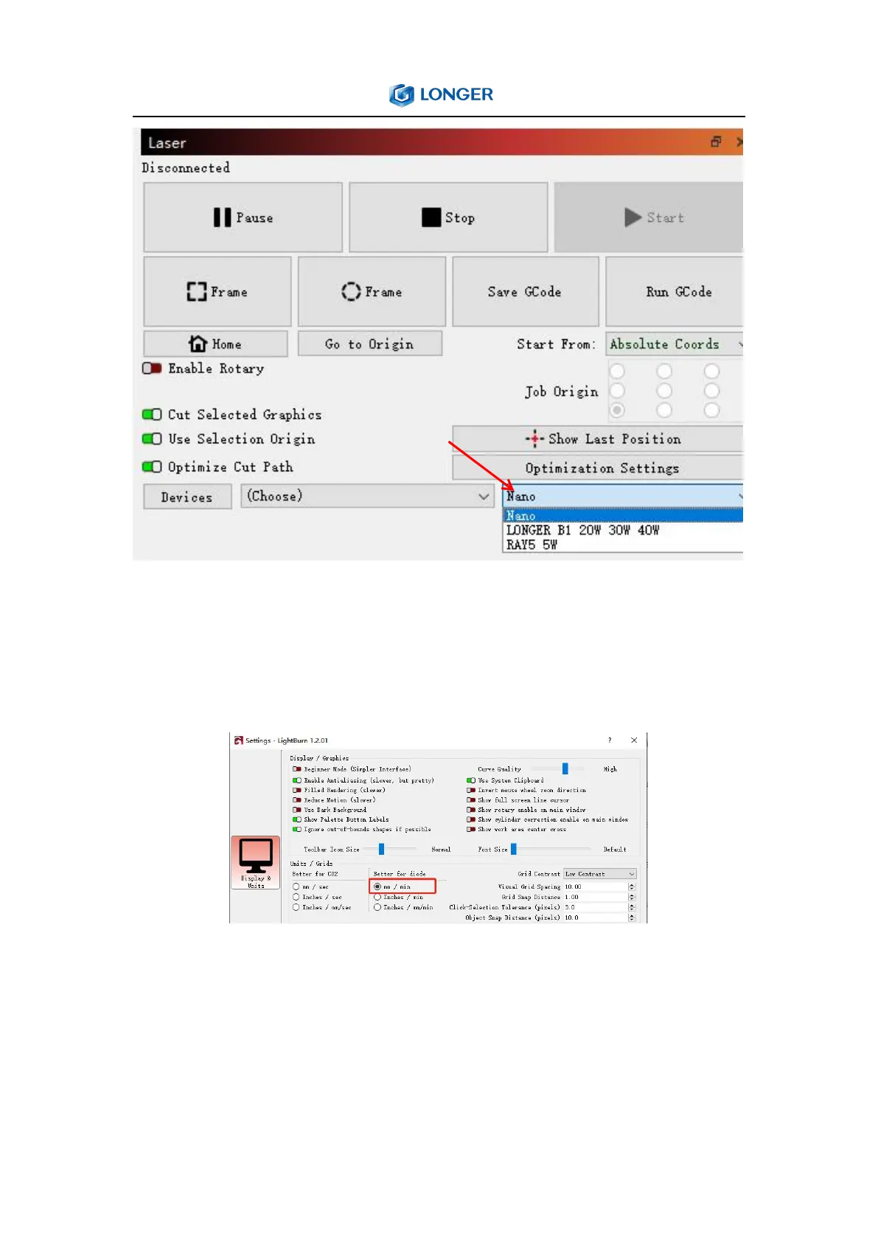Select mm / sec radio under Better for CO2
Image resolution: width=878 pixels, height=1242 pixels.
296,887
